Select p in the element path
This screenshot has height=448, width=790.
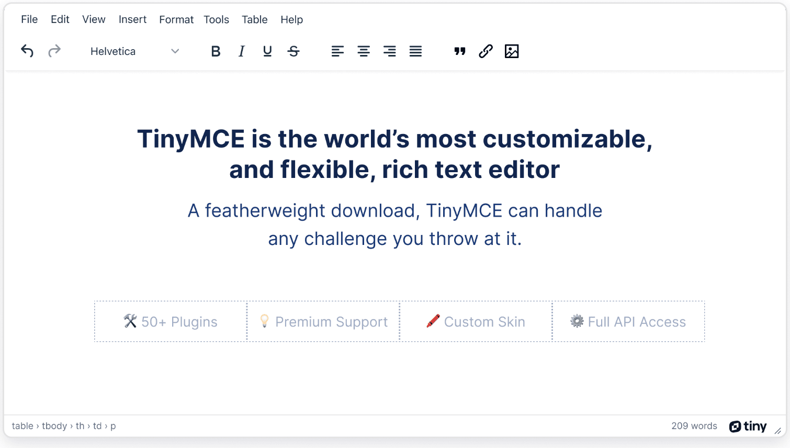click(113, 426)
